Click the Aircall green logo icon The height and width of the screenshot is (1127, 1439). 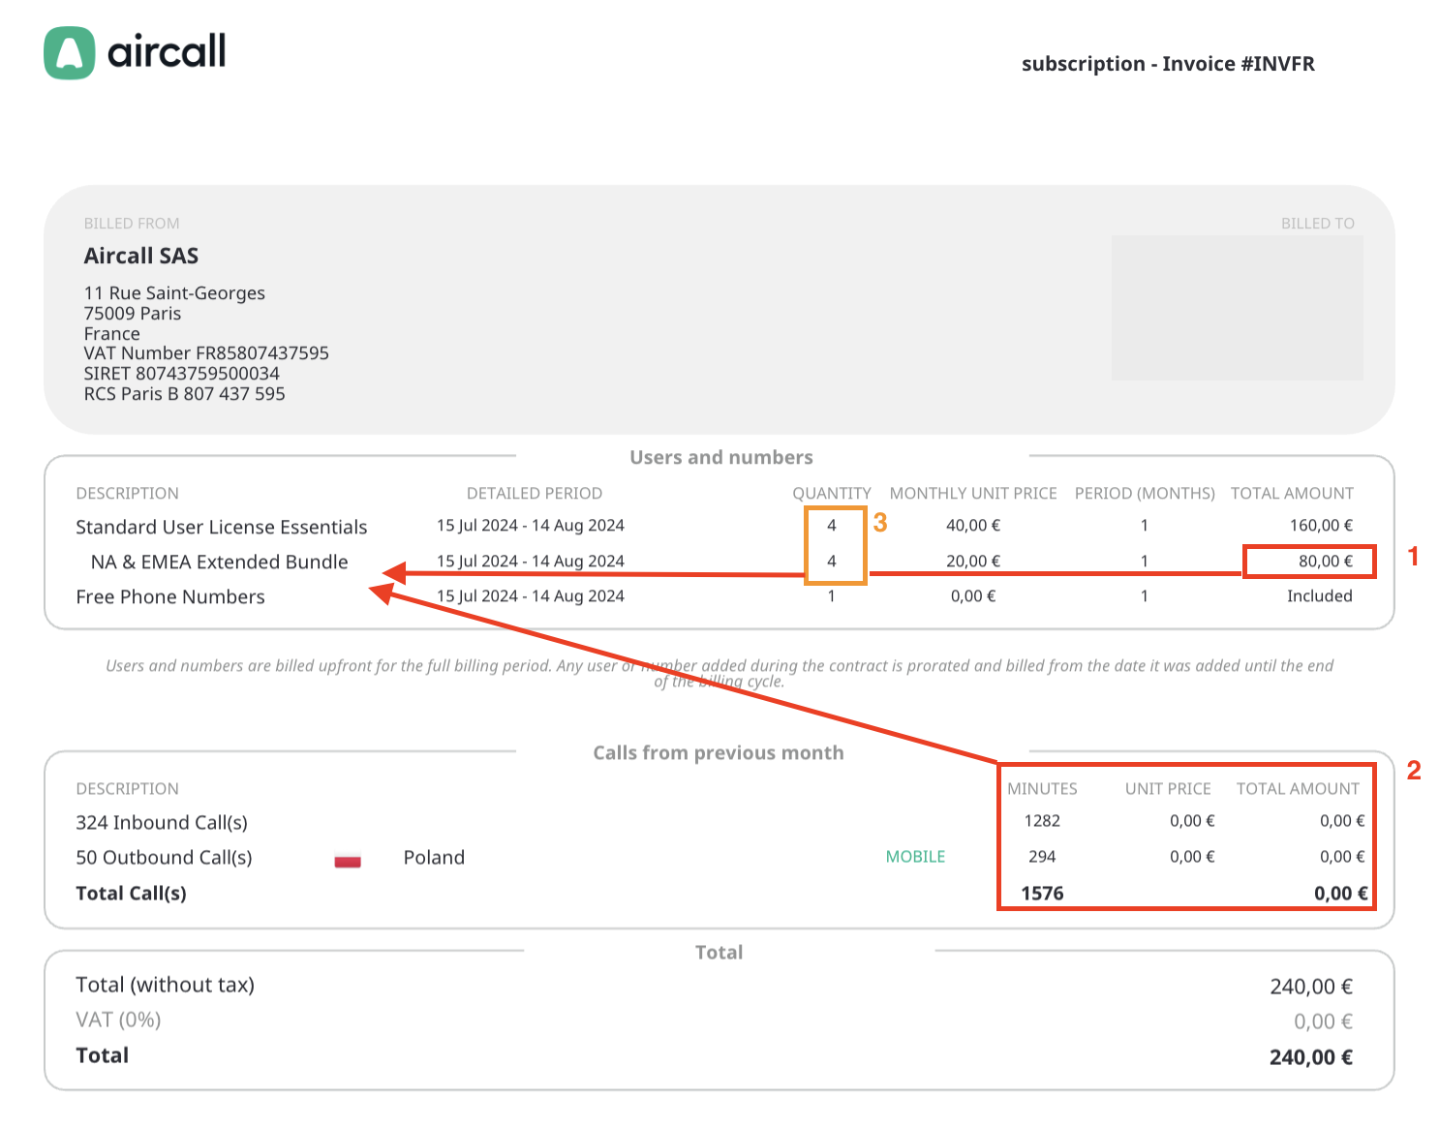click(70, 52)
